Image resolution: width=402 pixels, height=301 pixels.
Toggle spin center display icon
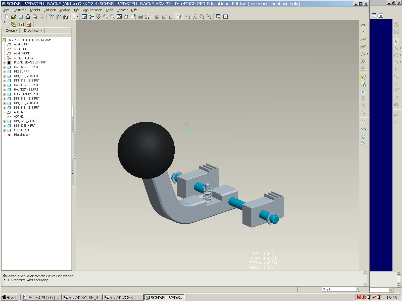(91, 17)
